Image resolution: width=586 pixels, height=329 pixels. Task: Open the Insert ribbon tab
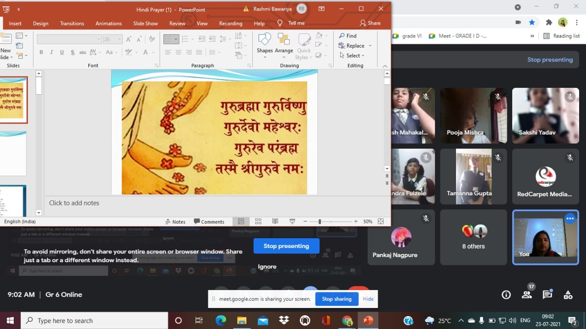point(15,23)
